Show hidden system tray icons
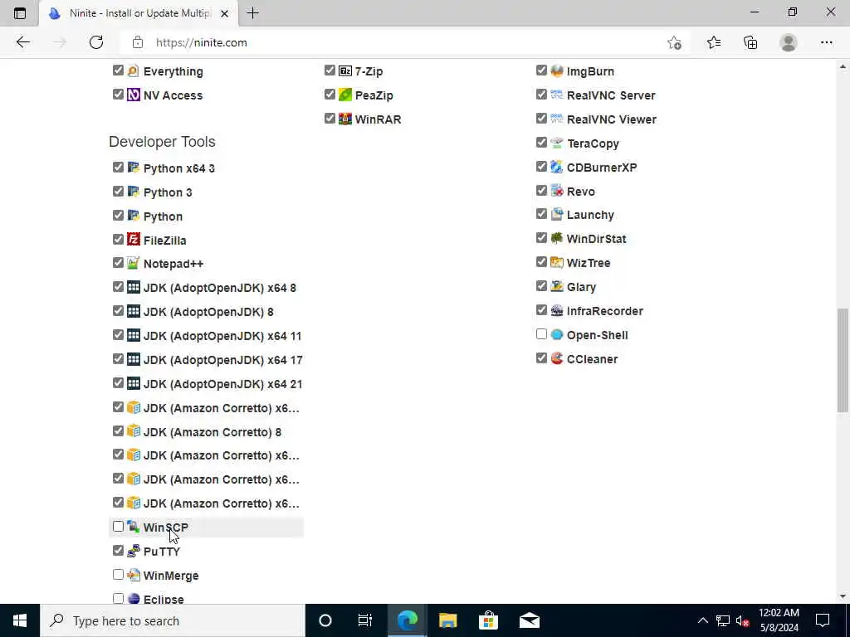 (x=702, y=620)
